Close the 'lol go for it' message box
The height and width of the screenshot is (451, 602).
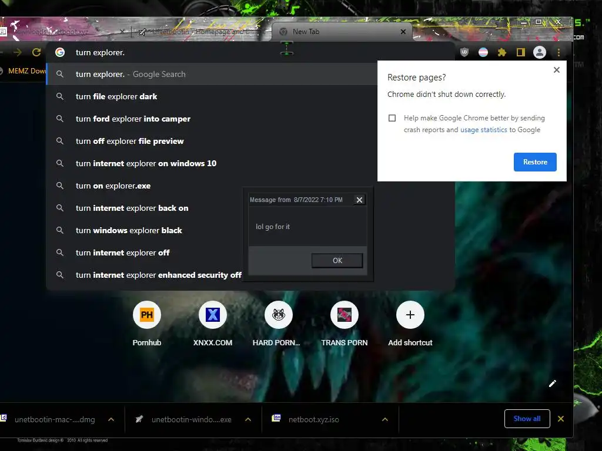359,200
